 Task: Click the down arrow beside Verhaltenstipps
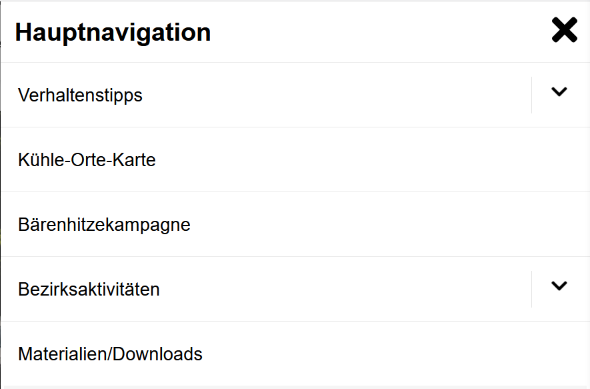559,93
